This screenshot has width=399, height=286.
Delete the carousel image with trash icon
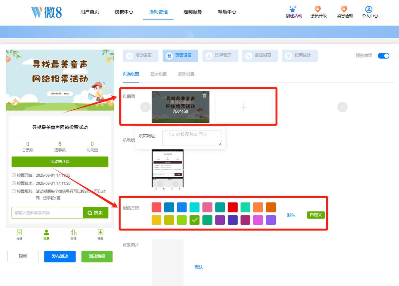(204, 95)
